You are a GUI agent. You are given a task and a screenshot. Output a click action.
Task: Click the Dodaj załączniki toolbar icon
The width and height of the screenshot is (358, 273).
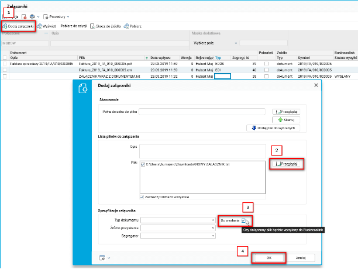click(x=5, y=26)
